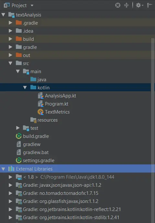Select Gradle: org.glassfish:javax.json:1.1.2 entry
The image size is (155, 223).
click(x=61, y=201)
